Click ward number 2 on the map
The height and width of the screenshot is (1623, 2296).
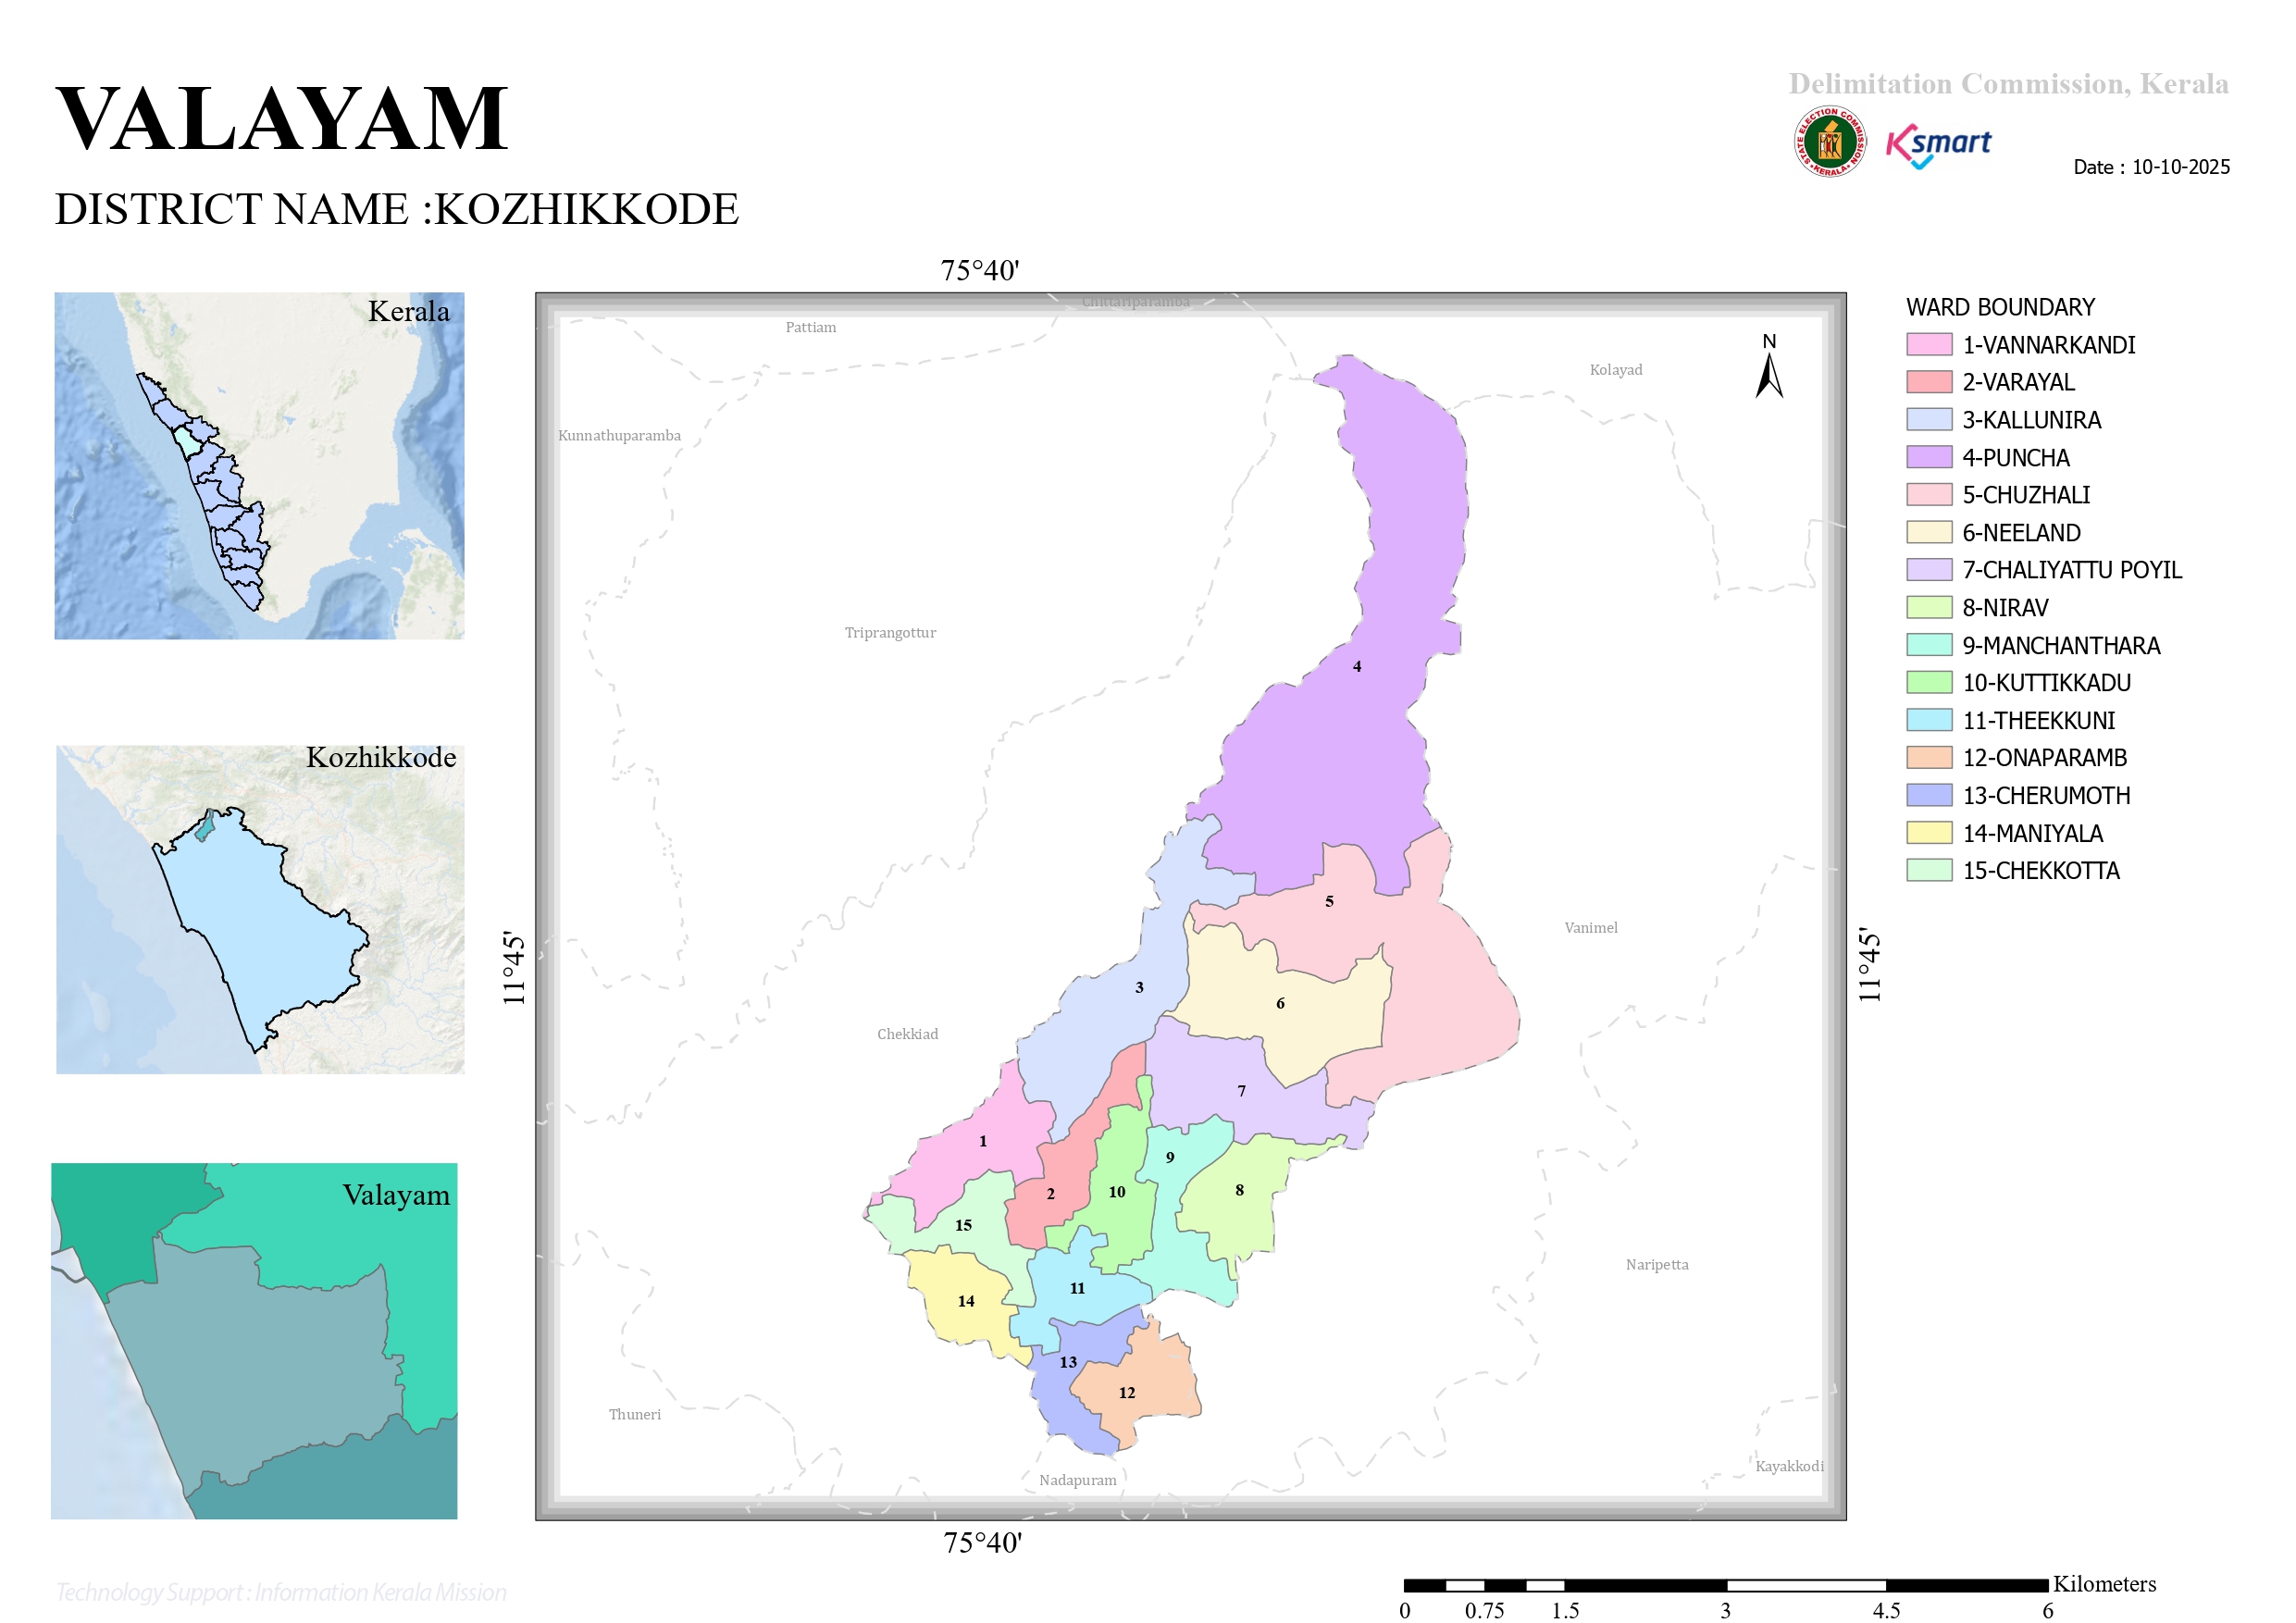tap(1051, 1195)
